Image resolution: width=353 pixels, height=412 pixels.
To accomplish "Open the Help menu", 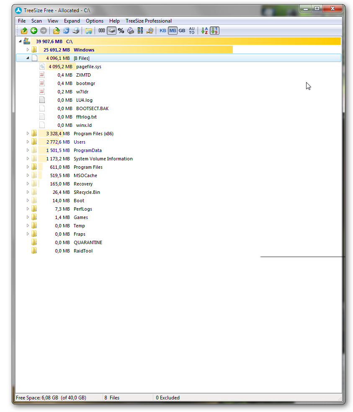I will 114,21.
